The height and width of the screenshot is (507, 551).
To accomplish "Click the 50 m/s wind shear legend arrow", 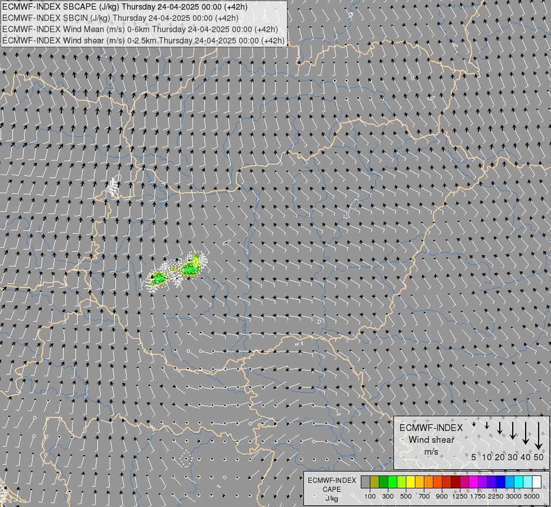I will click(x=539, y=435).
